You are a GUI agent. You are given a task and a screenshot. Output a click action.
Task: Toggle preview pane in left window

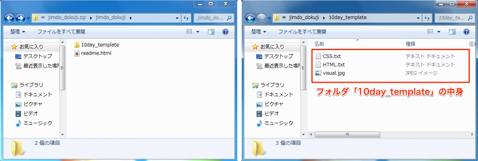211,31
